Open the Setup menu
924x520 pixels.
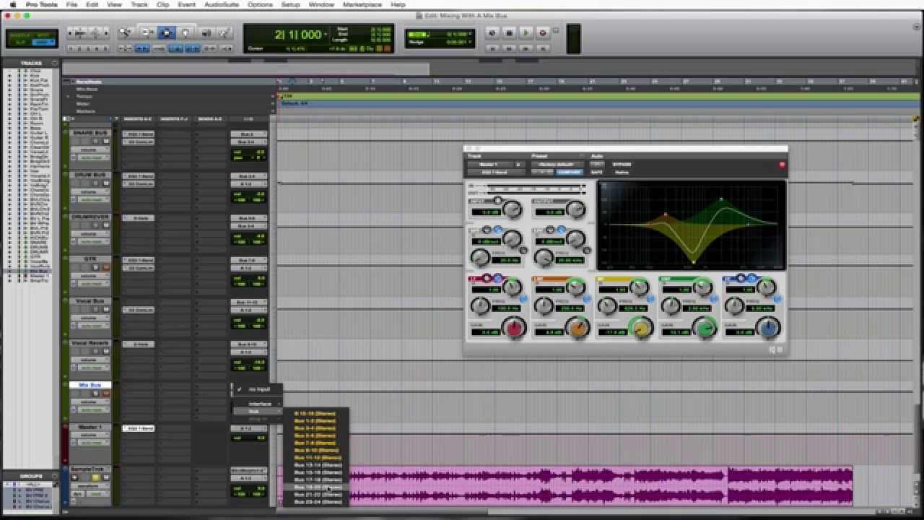[x=290, y=4]
